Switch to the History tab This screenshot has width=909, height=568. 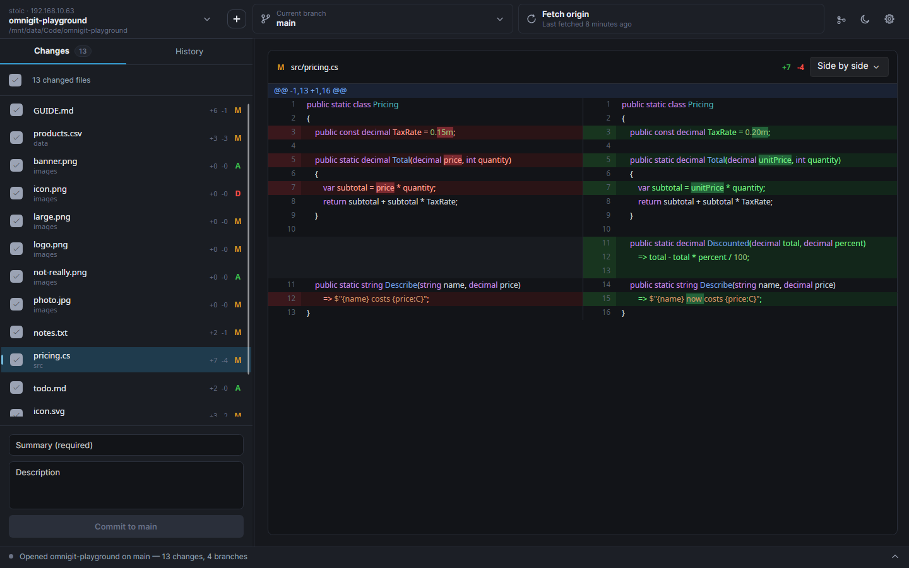(189, 51)
